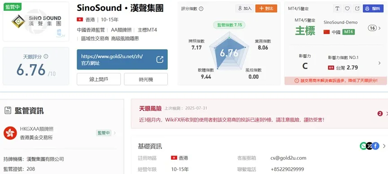Click the Hong Kong flag in 註冊地區 row
Viewport: 388px width, 174px height.
click(x=174, y=158)
